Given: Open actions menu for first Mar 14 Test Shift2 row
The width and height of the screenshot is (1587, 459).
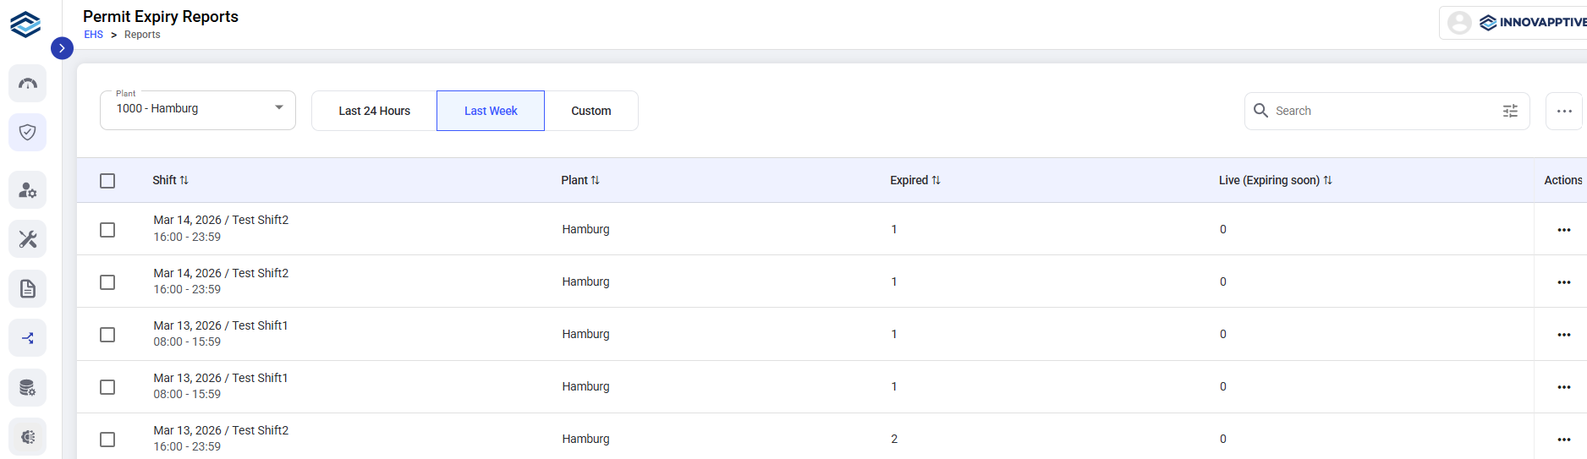Looking at the screenshot, I should click(1564, 230).
